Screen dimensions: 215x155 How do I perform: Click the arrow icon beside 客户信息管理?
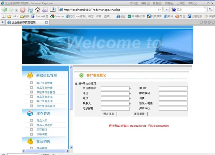31,83
